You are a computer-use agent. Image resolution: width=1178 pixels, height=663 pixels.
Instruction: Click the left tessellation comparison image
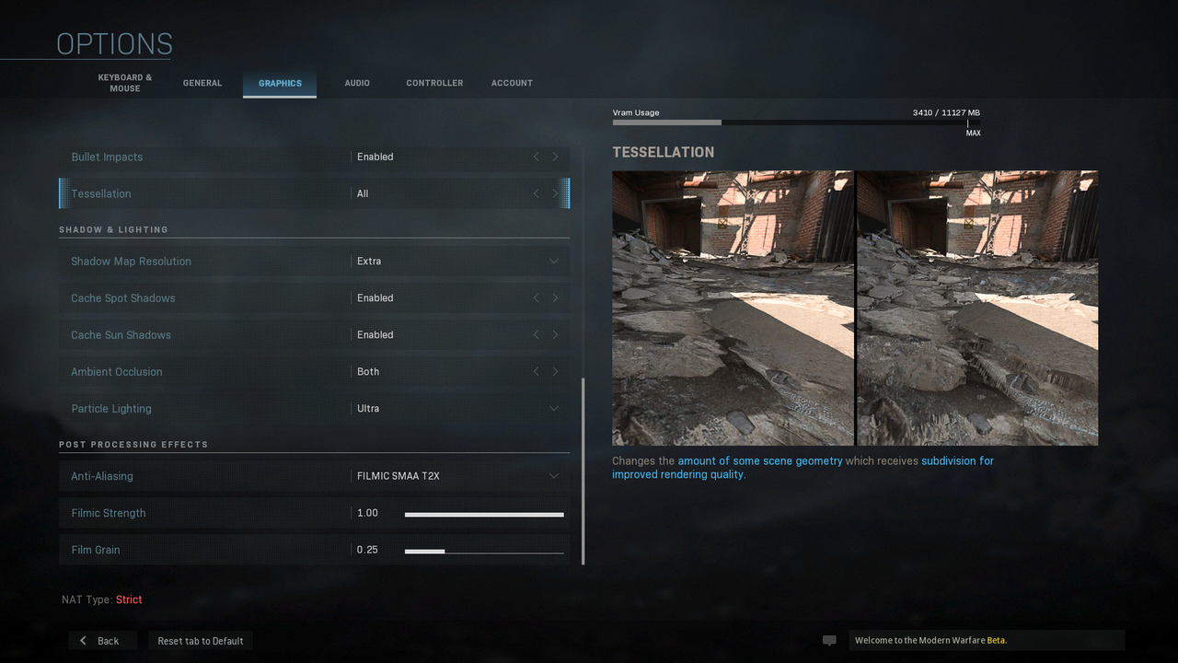point(733,308)
